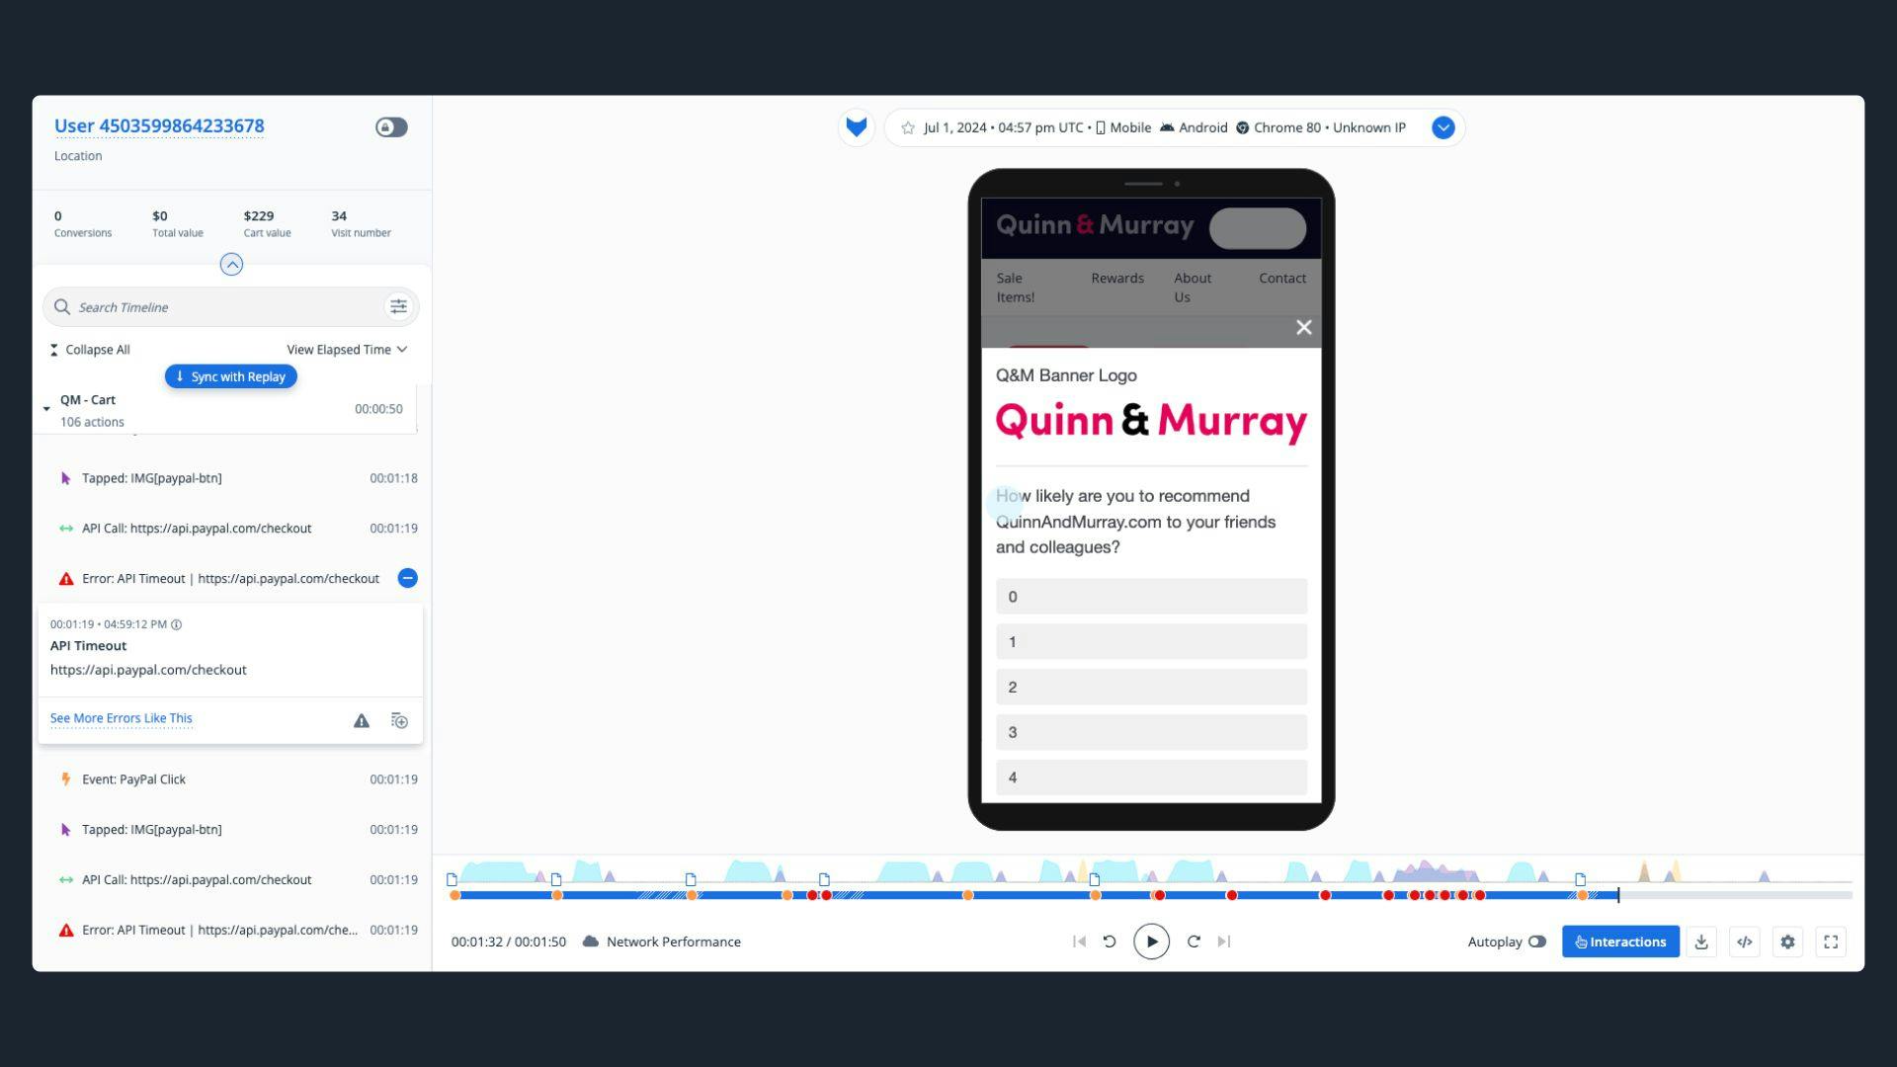Click the filter icon in Search Timeline
Viewport: 1897px width, 1067px height.
400,306
